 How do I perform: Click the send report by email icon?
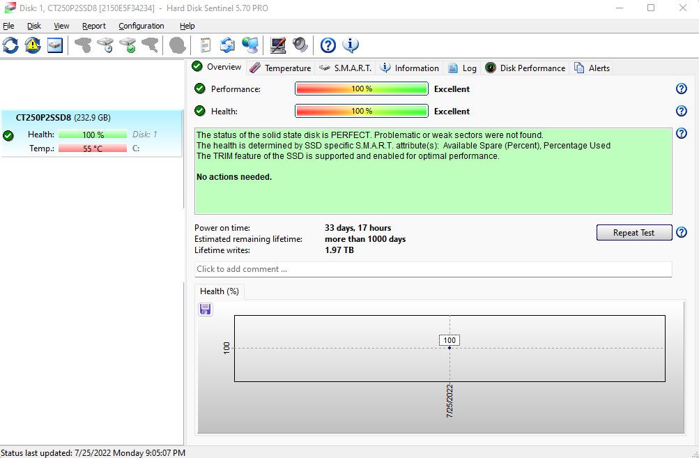tap(227, 46)
